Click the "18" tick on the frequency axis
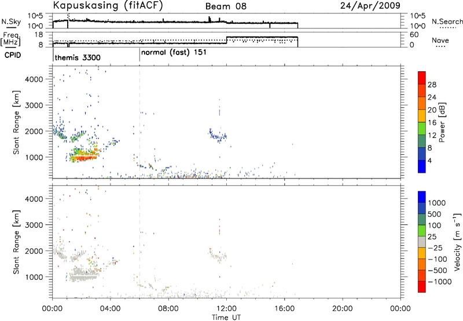 tap(39, 35)
